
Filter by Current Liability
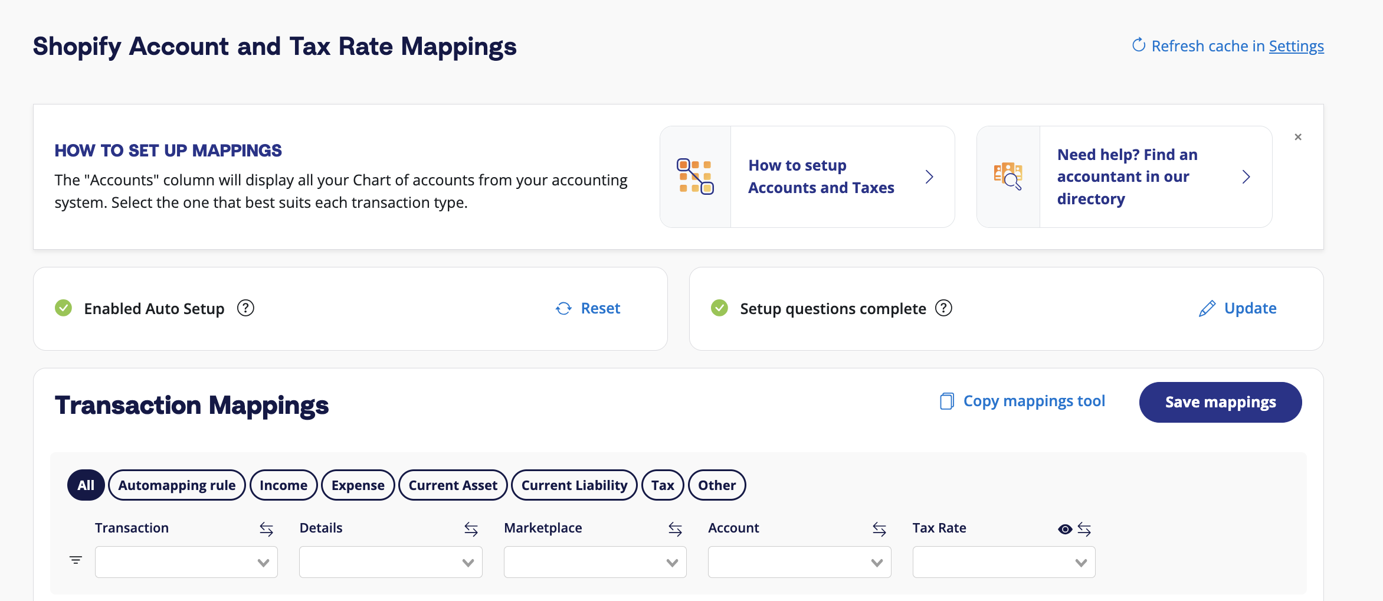[x=574, y=485]
